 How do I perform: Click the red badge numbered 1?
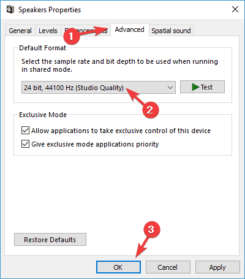[x=71, y=36]
